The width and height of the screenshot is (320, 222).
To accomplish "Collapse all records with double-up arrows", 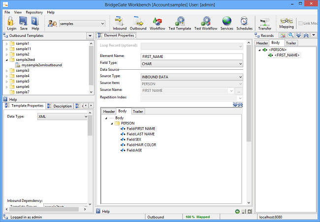I will 306,35.
